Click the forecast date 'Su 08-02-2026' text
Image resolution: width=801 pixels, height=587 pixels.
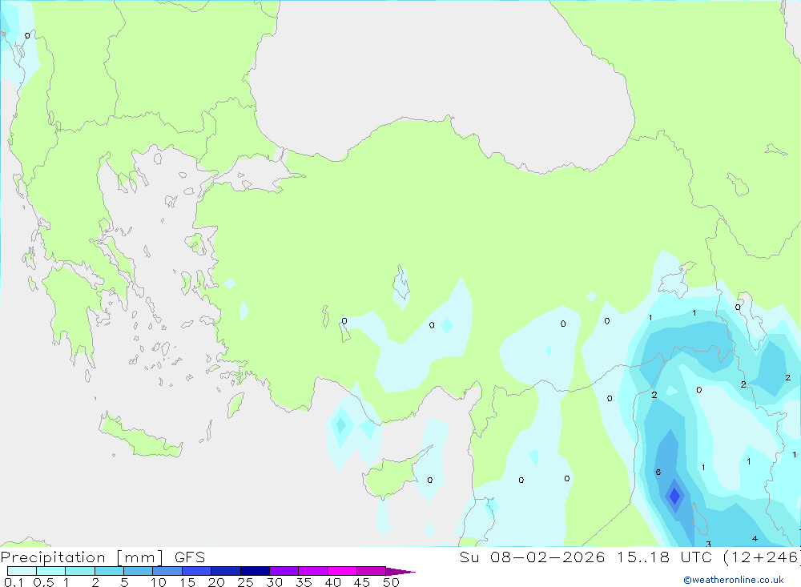point(532,557)
